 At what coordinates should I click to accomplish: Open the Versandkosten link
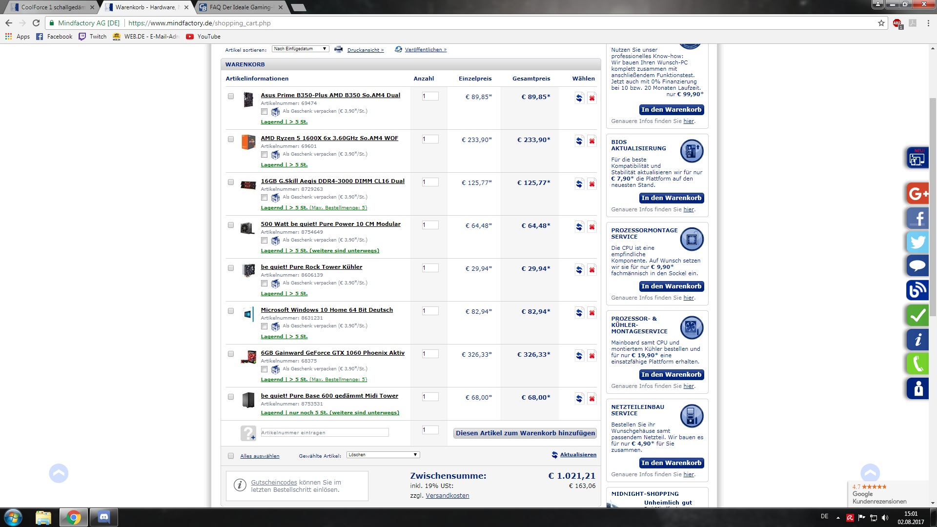point(447,496)
